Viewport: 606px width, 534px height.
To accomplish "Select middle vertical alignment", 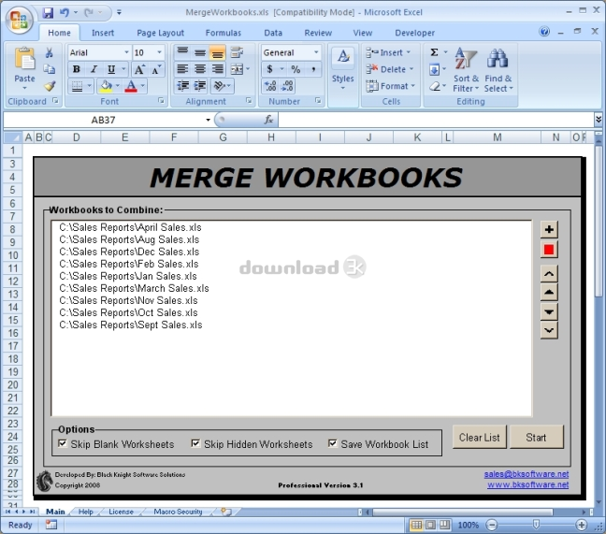I will tap(200, 52).
